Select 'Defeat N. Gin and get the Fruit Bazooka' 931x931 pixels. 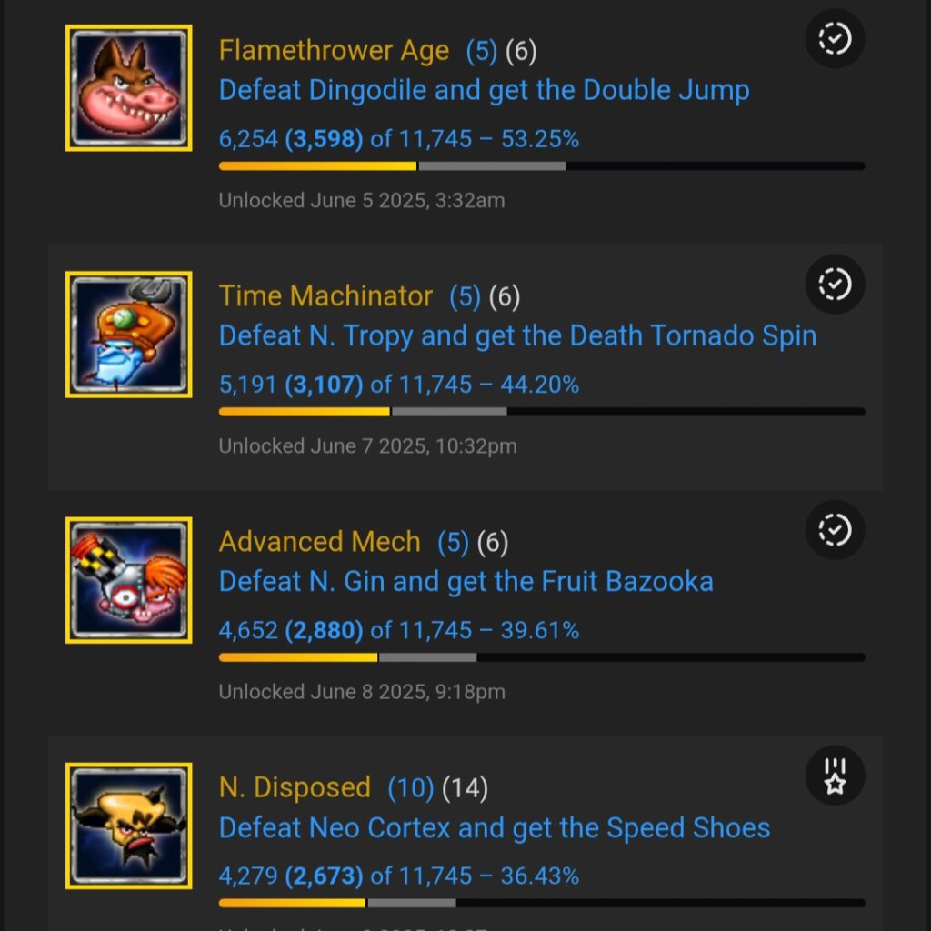[x=466, y=582]
